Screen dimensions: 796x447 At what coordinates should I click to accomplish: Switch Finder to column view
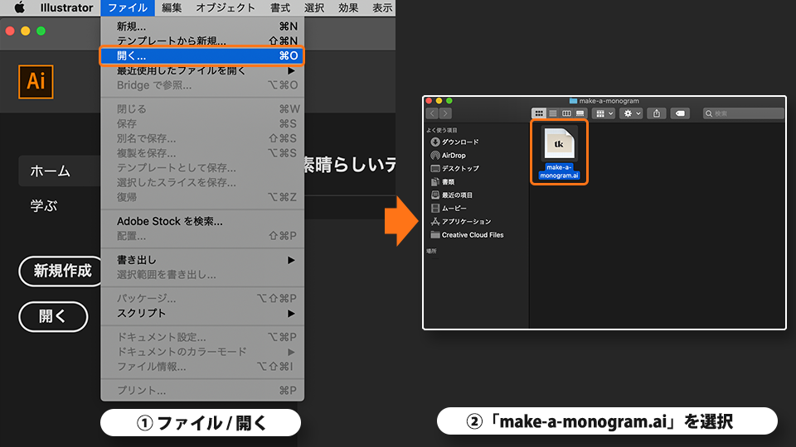click(566, 113)
